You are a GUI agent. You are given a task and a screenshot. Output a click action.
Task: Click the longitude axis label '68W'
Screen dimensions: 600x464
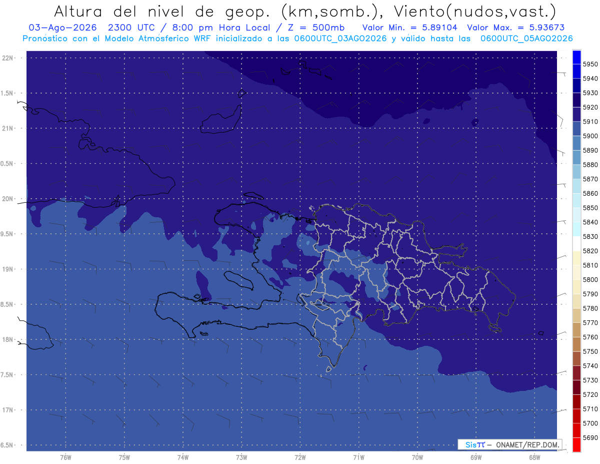pyautogui.click(x=534, y=457)
